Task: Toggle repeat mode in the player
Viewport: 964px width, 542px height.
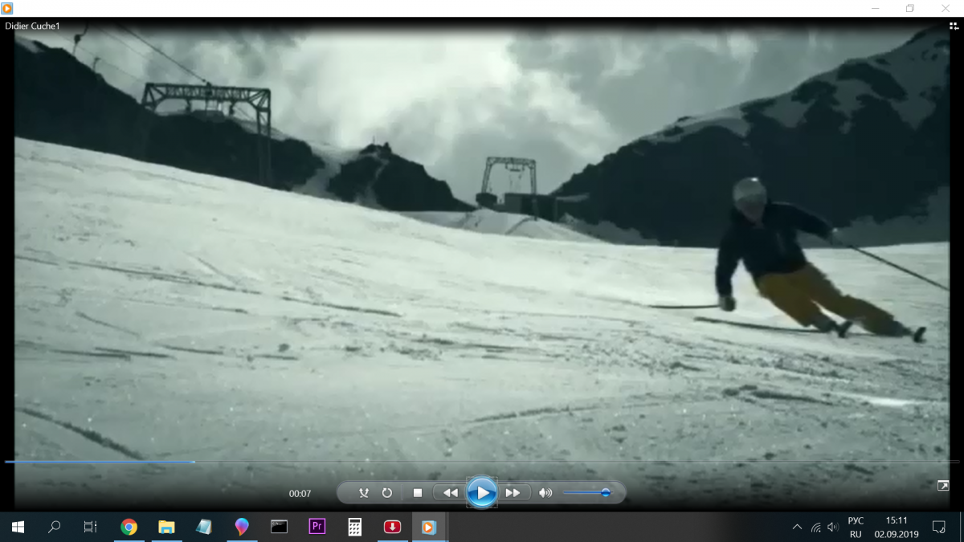Action: tap(386, 493)
